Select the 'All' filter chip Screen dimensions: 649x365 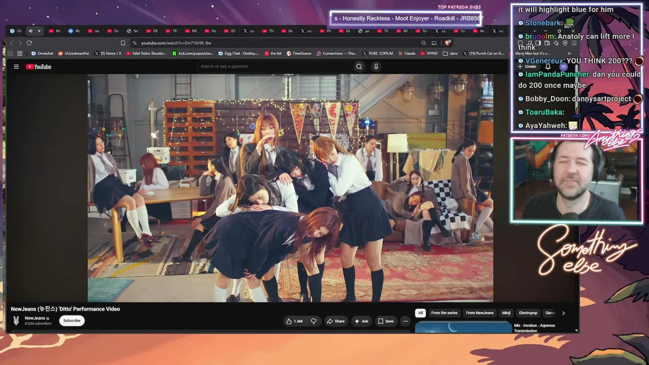coord(420,313)
